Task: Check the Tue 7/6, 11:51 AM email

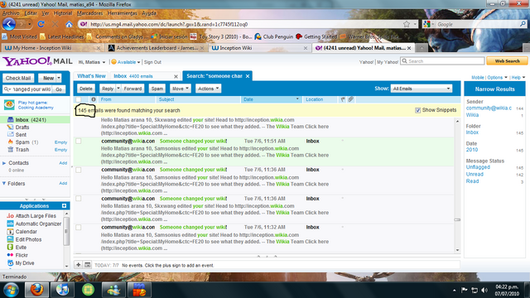Action: coord(79,141)
